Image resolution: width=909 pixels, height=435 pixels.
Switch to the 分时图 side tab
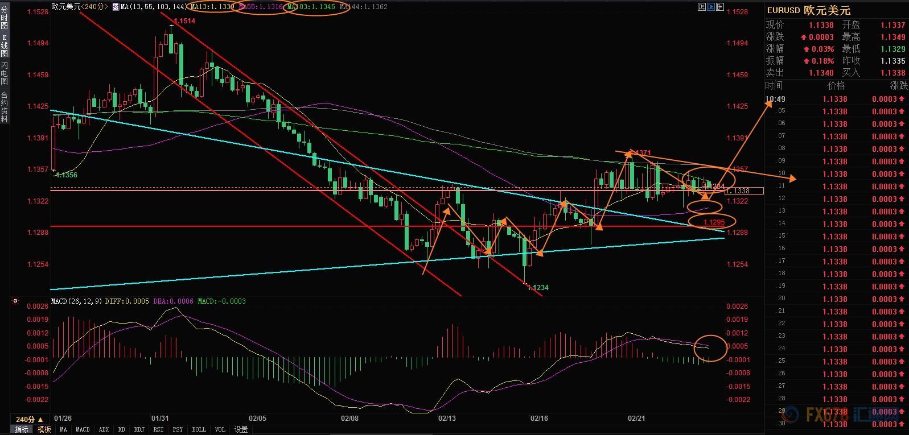tap(5, 18)
